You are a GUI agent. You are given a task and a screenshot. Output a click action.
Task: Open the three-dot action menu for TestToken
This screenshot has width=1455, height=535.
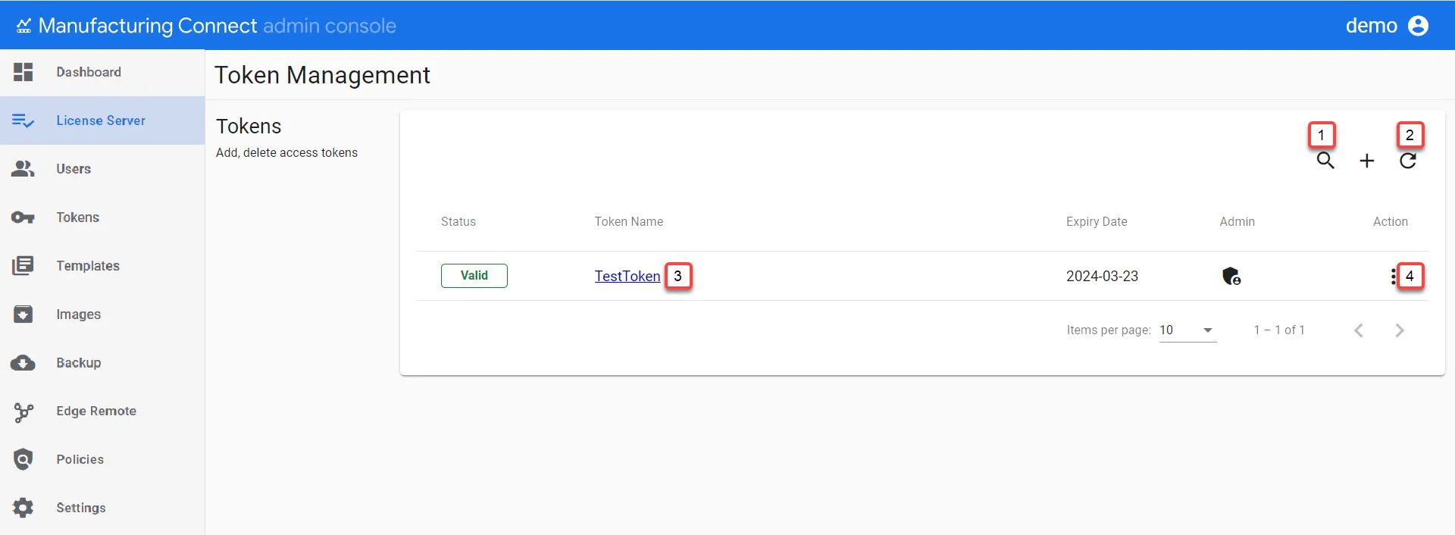1393,277
